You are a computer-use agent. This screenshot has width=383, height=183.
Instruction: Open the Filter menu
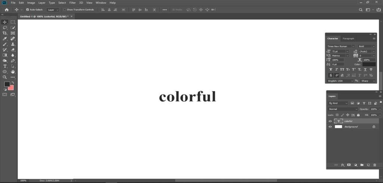click(x=72, y=3)
